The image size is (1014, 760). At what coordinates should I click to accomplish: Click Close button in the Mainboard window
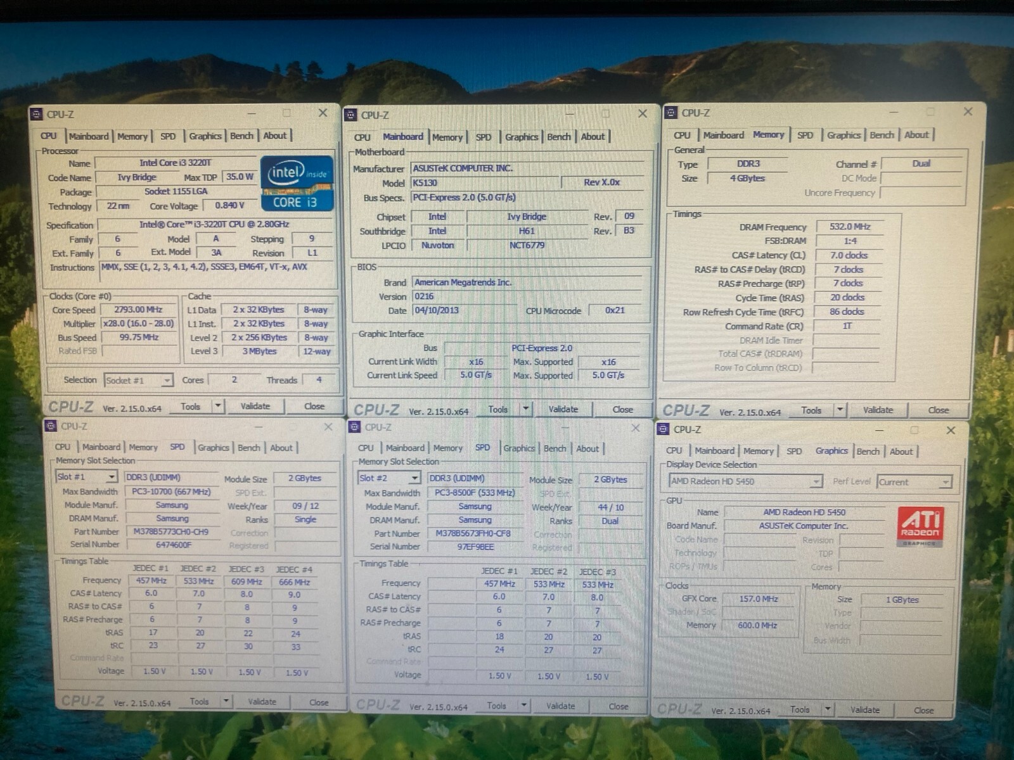coord(622,409)
